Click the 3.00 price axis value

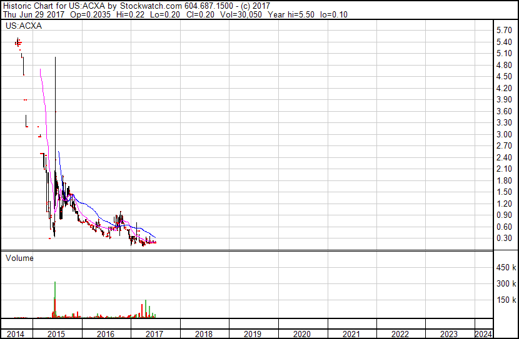pos(504,134)
